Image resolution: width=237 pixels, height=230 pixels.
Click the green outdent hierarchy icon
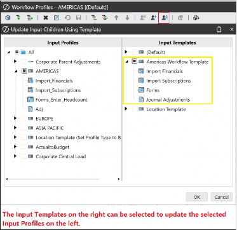click(x=94, y=18)
